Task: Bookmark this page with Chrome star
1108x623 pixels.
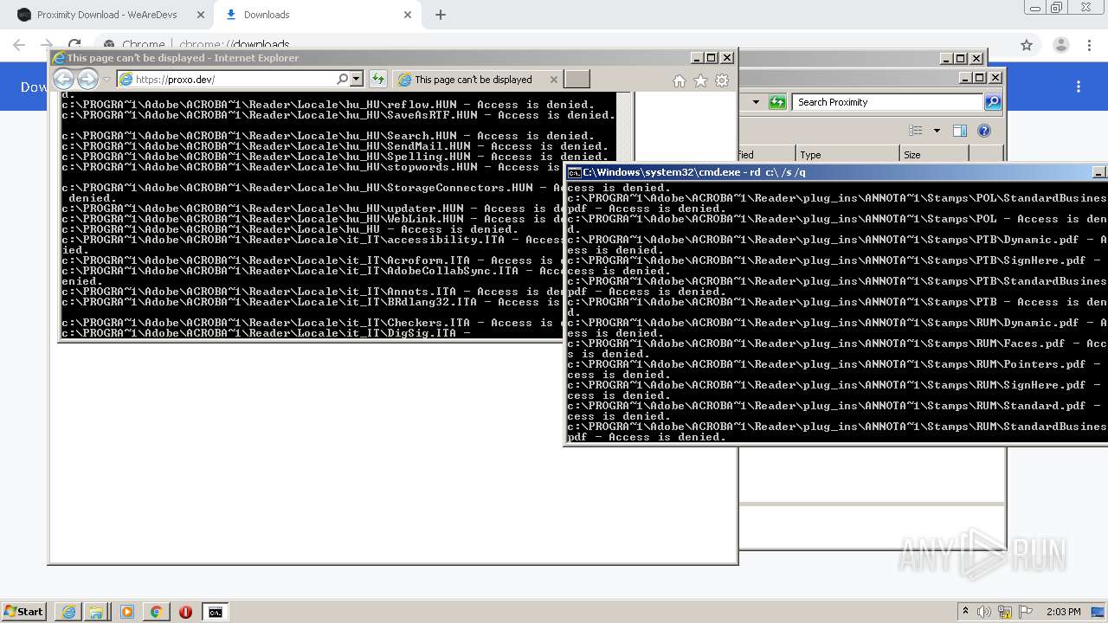Action: (x=1027, y=45)
